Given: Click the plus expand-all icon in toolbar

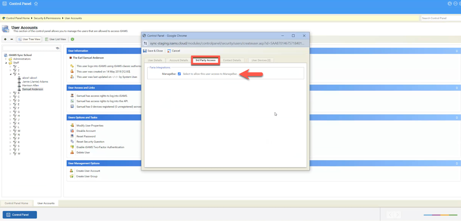Looking at the screenshot, I should coord(5,39).
